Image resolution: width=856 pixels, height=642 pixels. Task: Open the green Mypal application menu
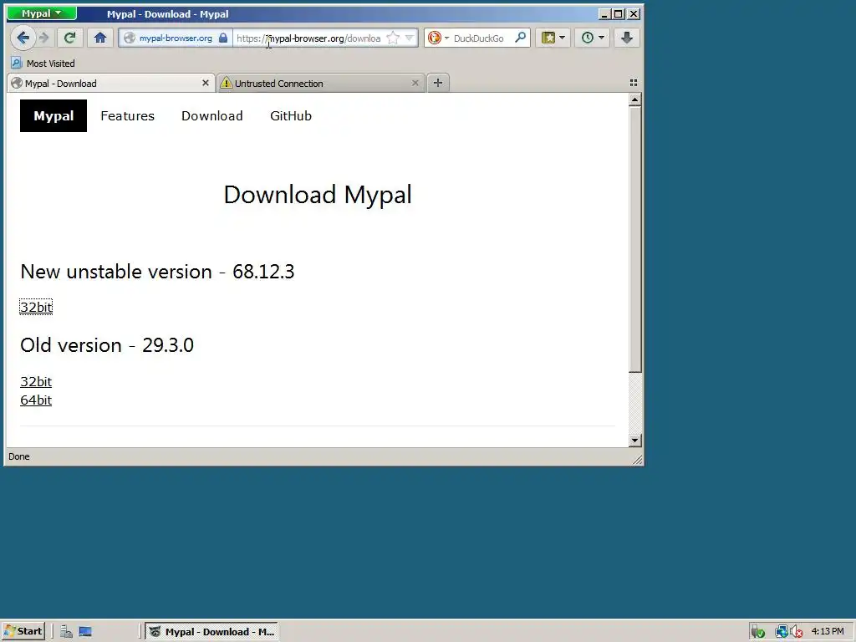[x=42, y=13]
